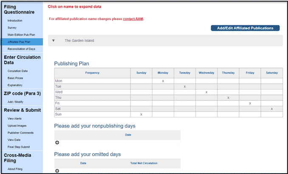Click the Monday column header
This screenshot has width=288, height=174.
tap(163, 73)
